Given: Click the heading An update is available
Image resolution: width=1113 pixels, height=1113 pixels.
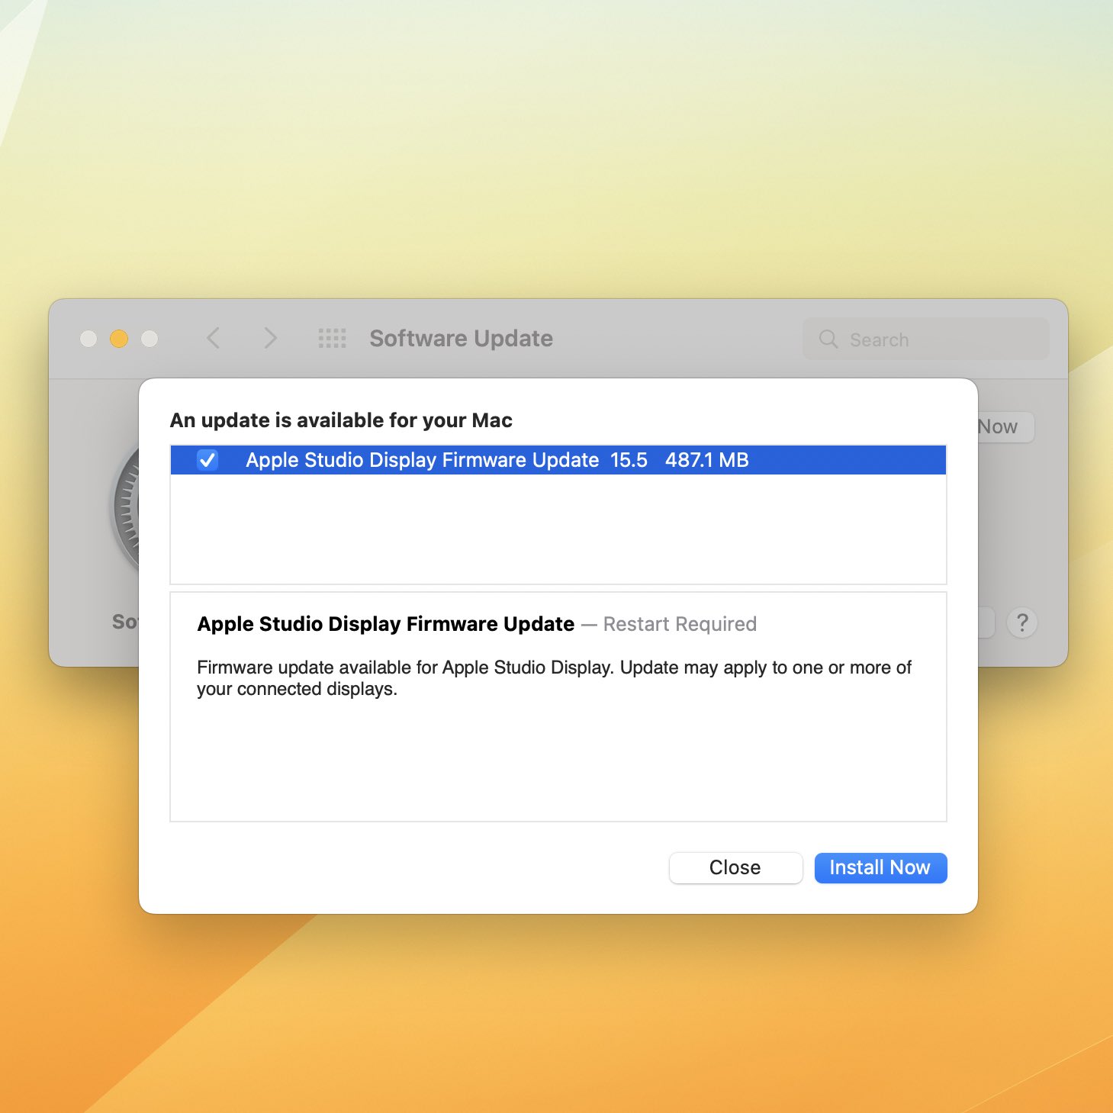Looking at the screenshot, I should coord(341,420).
